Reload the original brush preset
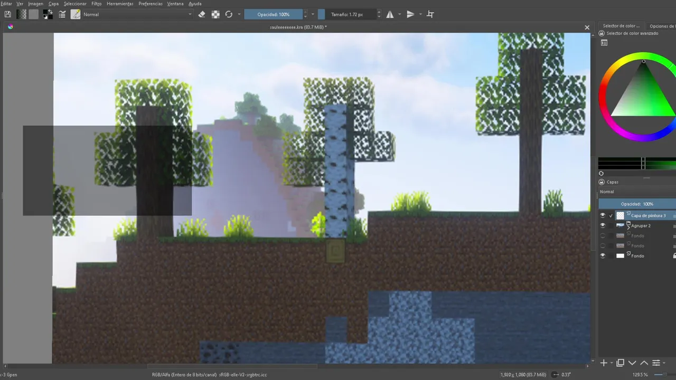The image size is (676, 380). click(x=229, y=15)
